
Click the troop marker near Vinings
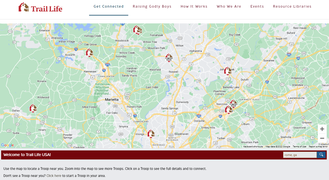coord(151,134)
